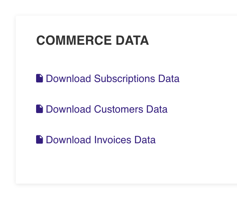
Task: Click the word DATA in the card title
Action: 132,40
